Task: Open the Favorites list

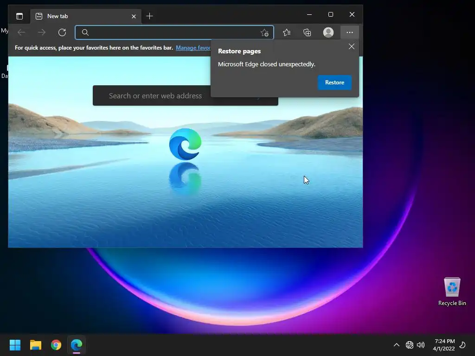Action: click(287, 32)
